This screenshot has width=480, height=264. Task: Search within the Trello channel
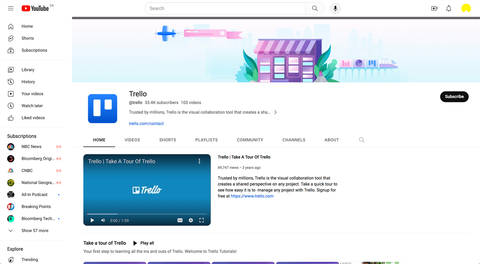pyautogui.click(x=362, y=140)
